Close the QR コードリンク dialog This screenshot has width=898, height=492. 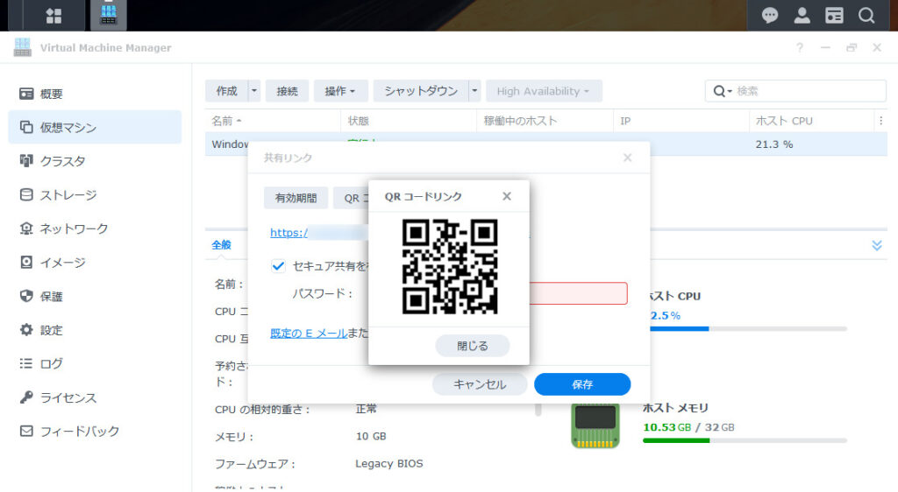pos(507,196)
